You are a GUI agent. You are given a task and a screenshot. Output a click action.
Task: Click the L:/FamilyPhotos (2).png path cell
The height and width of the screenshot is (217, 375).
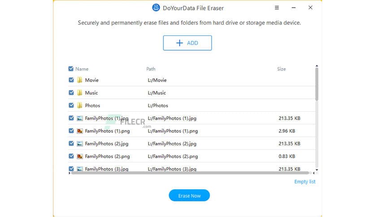click(173, 156)
